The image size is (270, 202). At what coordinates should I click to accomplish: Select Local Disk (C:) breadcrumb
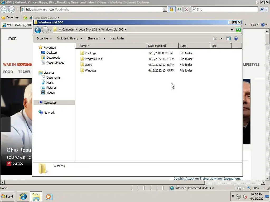point(88,29)
